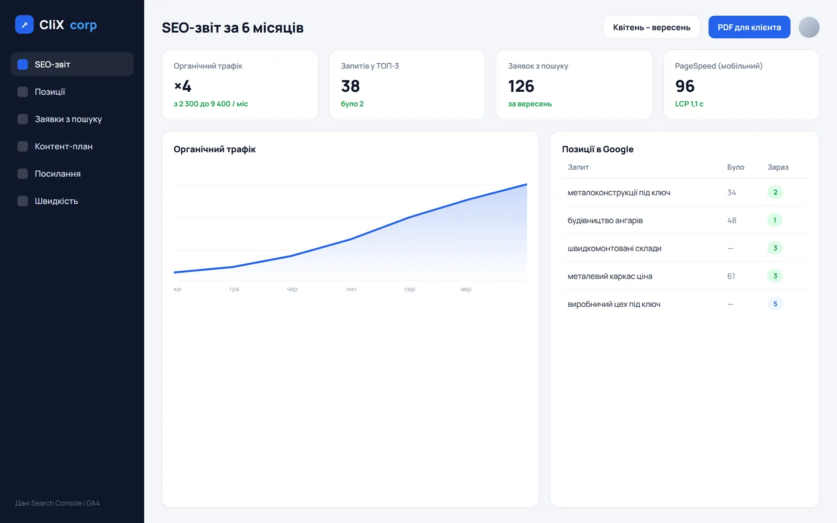Viewport: 837px width, 523px height.
Task: Select the Заявок з пошуку 126 card
Action: pyautogui.click(x=574, y=85)
